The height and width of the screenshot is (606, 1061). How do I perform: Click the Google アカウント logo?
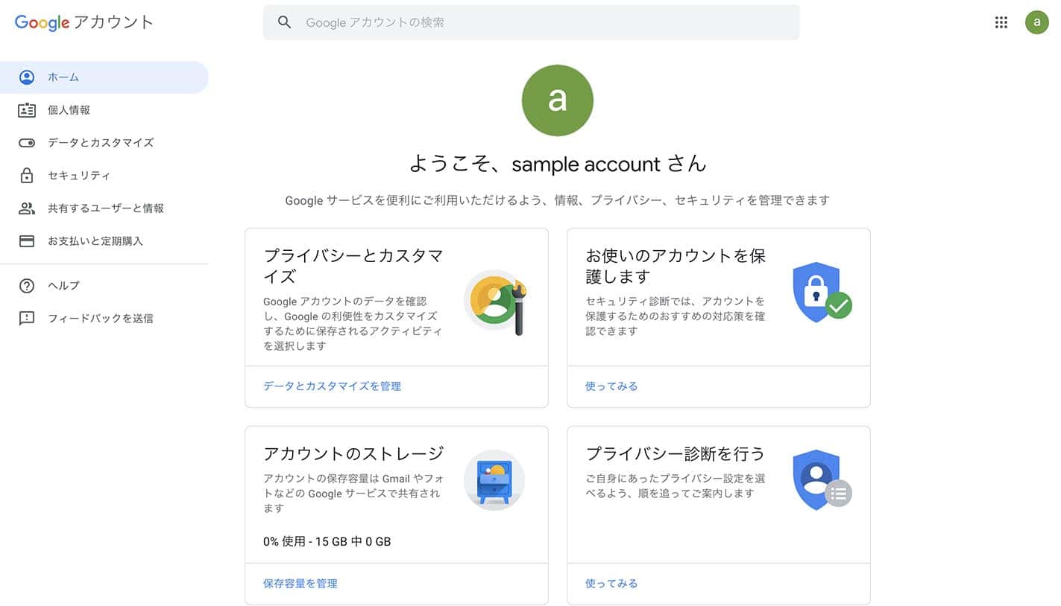pyautogui.click(x=84, y=22)
